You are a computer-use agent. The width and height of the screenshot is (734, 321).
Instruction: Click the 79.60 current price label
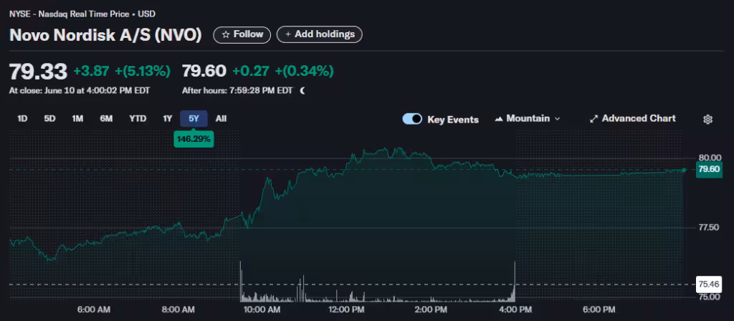tap(709, 169)
